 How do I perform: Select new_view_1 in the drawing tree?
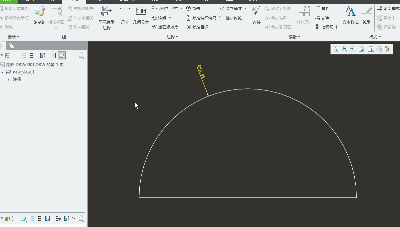pyautogui.click(x=24, y=72)
